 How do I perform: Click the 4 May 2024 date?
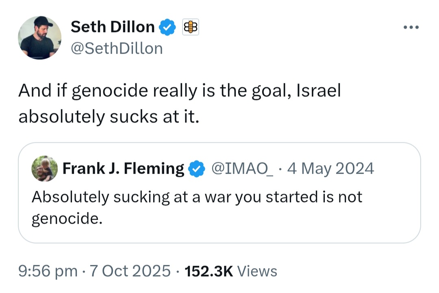click(330, 168)
